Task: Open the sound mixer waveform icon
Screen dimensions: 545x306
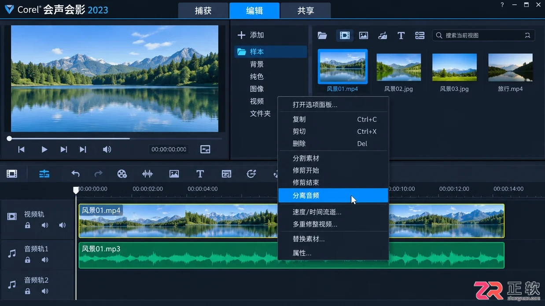Action: 147,174
